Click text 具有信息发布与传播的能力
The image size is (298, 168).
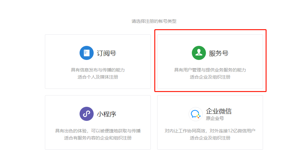click(x=98, y=70)
